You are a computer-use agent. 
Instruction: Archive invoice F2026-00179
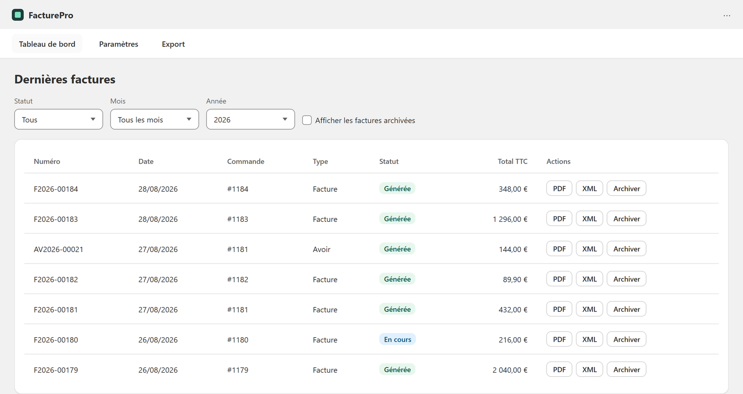click(x=627, y=370)
